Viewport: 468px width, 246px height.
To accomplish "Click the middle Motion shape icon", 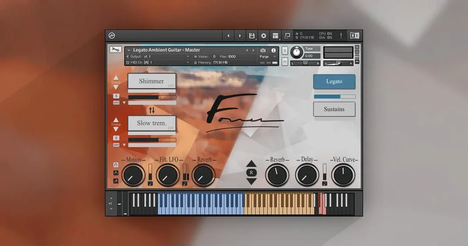I will click(116, 173).
